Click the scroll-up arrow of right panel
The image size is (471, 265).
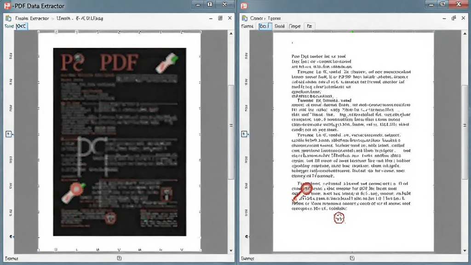coord(465,33)
